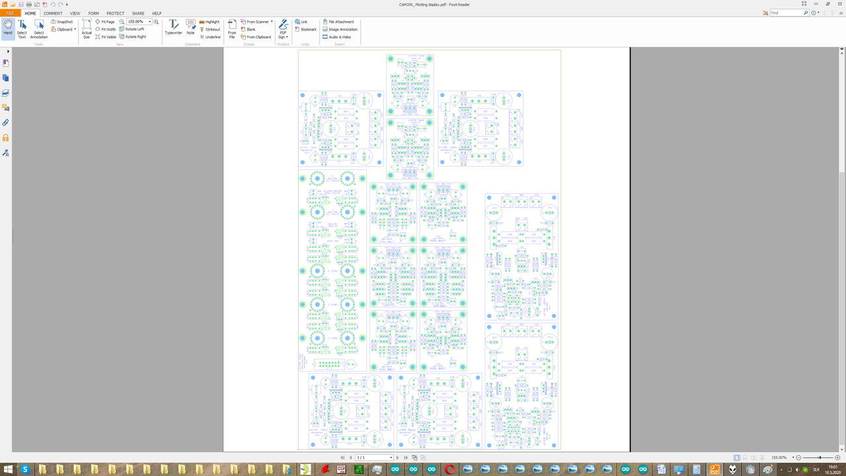Rotate the page right
The width and height of the screenshot is (846, 476).
[x=133, y=37]
